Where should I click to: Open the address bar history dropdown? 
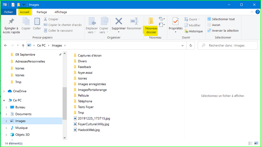(x=183, y=45)
